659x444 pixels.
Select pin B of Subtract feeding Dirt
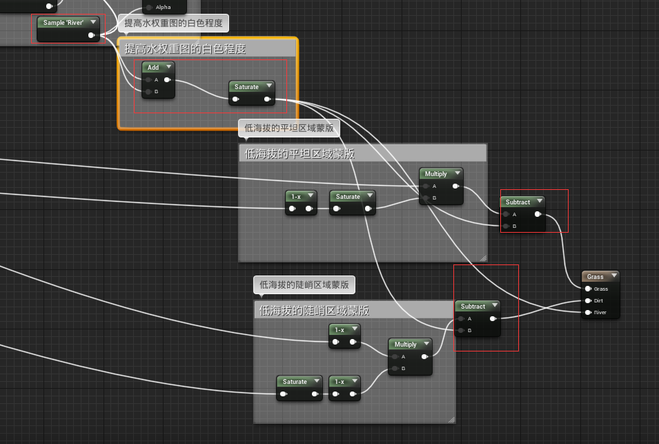tap(461, 331)
